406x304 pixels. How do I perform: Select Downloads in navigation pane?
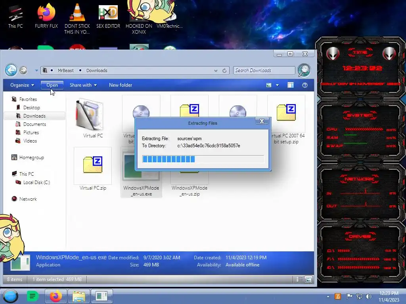(34, 116)
